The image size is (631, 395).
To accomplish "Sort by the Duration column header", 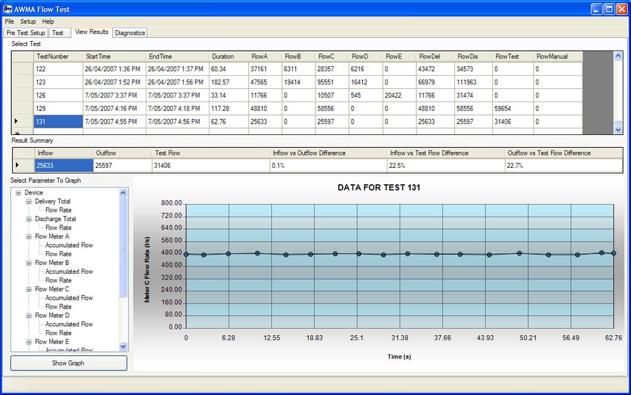I will pyautogui.click(x=228, y=57).
